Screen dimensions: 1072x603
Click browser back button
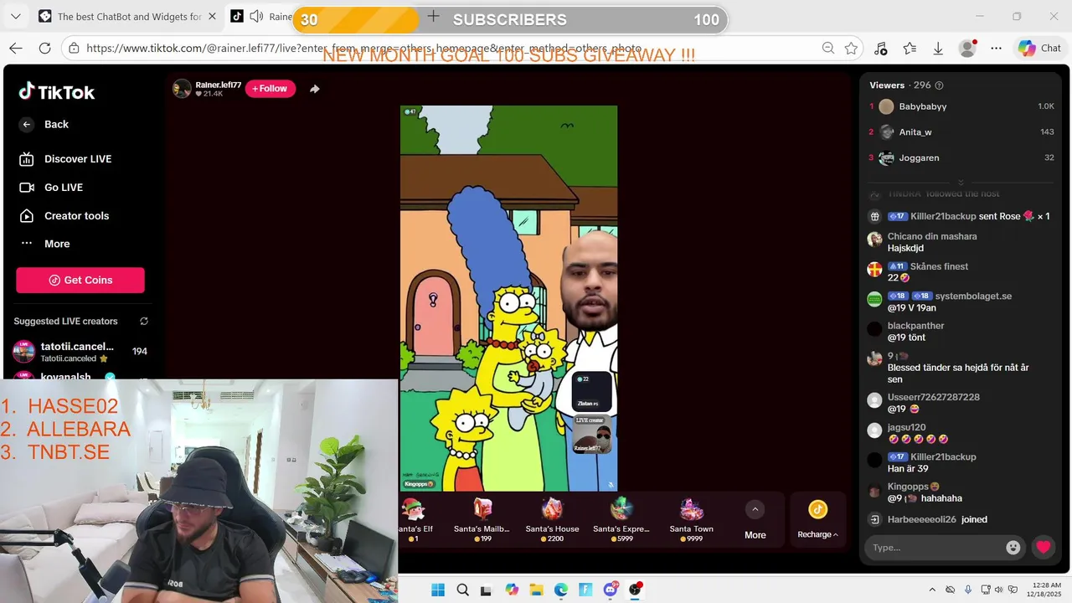pos(16,49)
